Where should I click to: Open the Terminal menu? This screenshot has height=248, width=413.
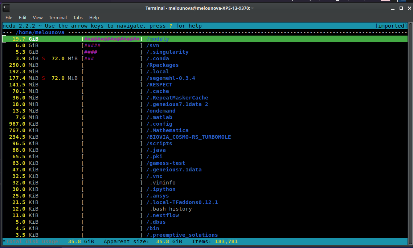pos(58,17)
